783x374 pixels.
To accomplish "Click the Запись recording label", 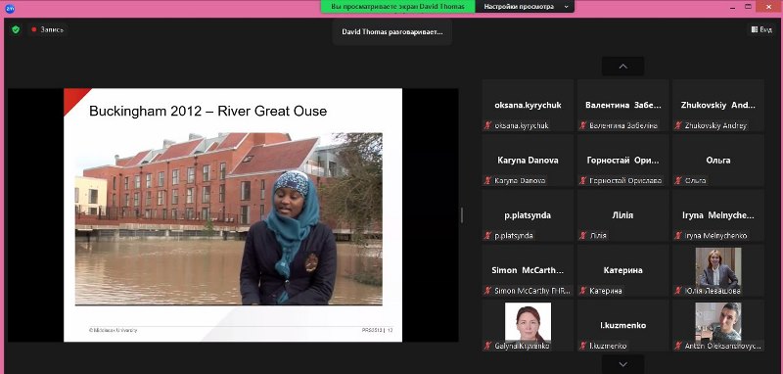I will [52, 30].
